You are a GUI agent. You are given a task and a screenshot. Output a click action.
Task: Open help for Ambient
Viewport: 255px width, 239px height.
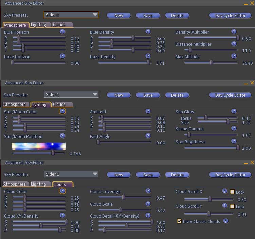[148, 111]
